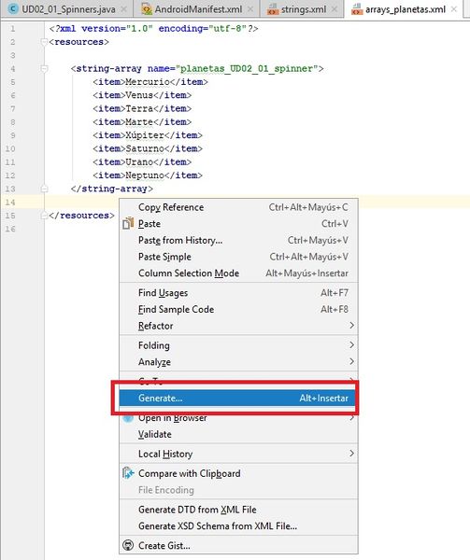Switch to strings.xml tab
This screenshot has width=470, height=560.
pyautogui.click(x=301, y=9)
